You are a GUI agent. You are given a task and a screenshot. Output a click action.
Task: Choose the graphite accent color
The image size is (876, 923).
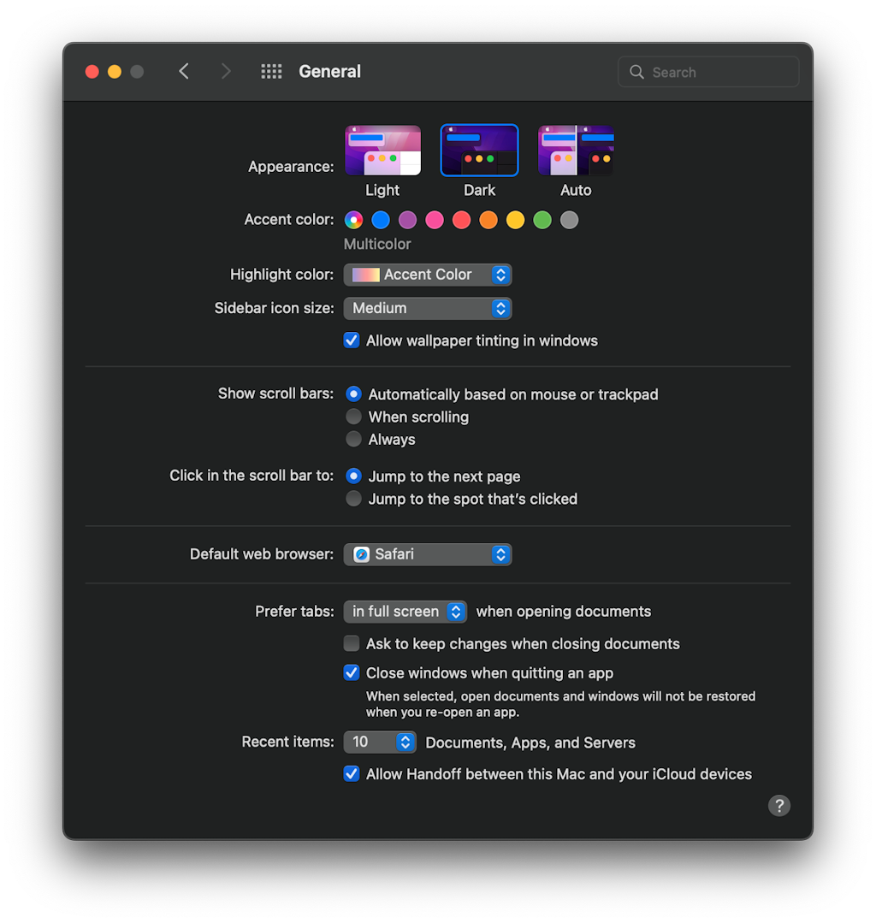click(x=570, y=221)
